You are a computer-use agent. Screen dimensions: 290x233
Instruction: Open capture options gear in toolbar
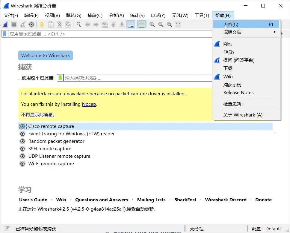(x=31, y=24)
